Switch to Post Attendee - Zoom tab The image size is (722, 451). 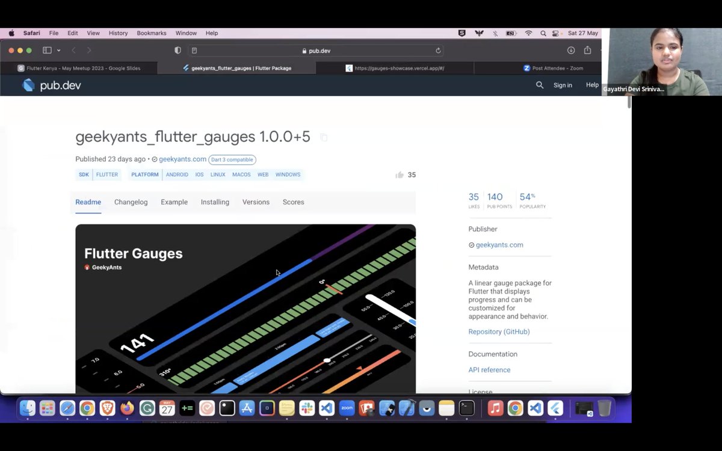pos(553,68)
